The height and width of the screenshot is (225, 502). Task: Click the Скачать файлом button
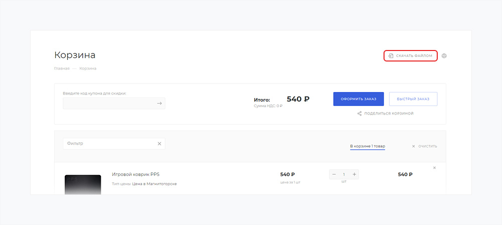[410, 56]
